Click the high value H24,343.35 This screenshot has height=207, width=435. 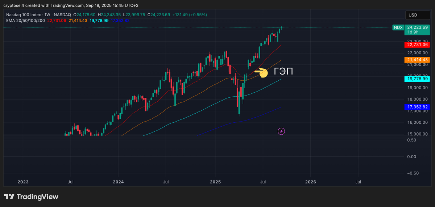(x=109, y=15)
